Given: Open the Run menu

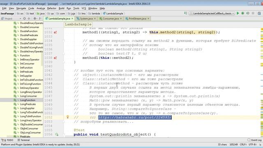Looking at the screenshot, I should 69,8.
